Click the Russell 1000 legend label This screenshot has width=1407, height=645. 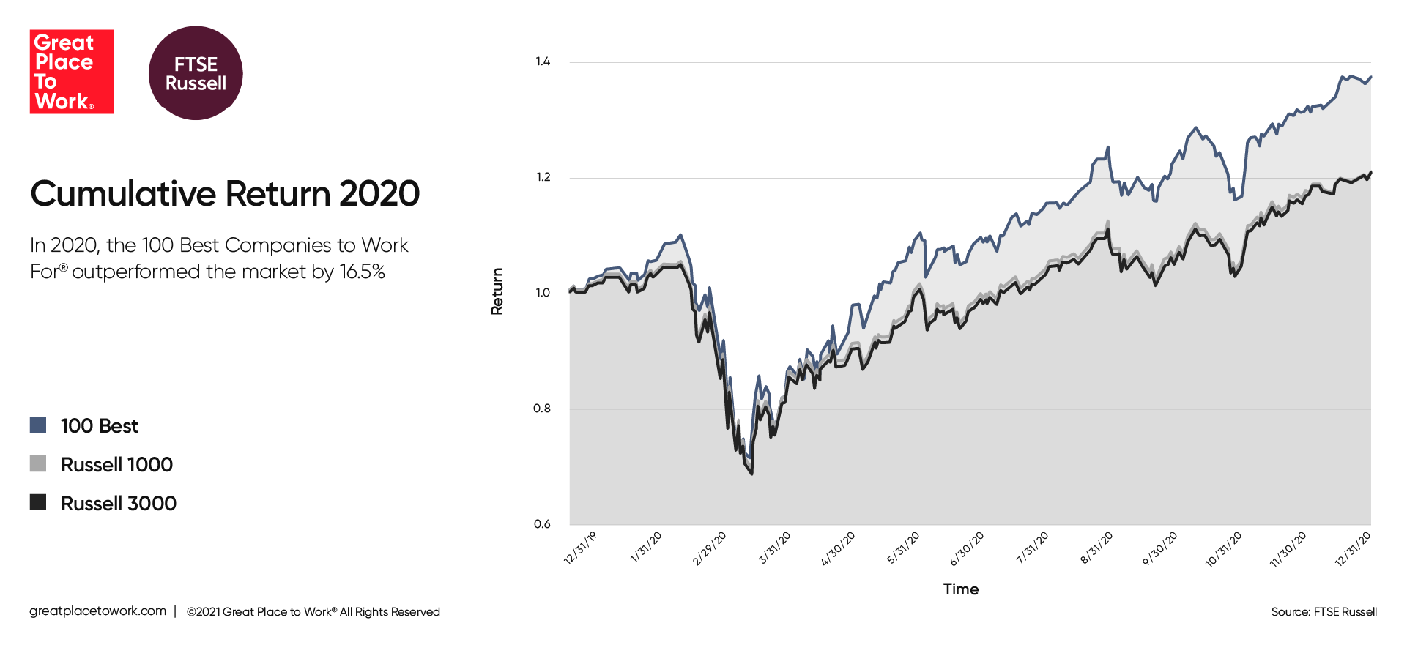coord(117,465)
